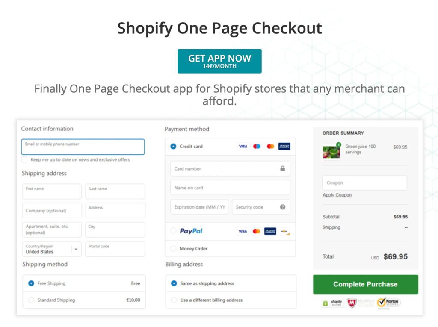
Task: Click the Apply Coupon link
Action: (x=337, y=195)
